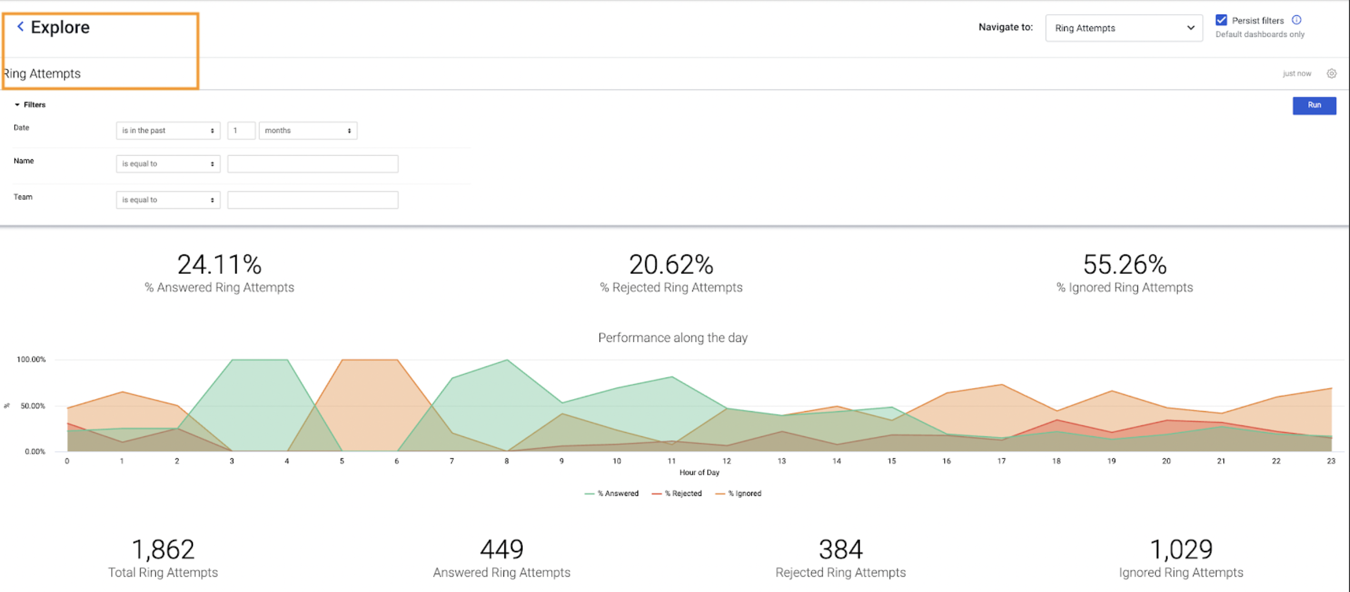1350x592 pixels.
Task: Open the Team 'is equal to' dropdown
Action: tap(167, 199)
